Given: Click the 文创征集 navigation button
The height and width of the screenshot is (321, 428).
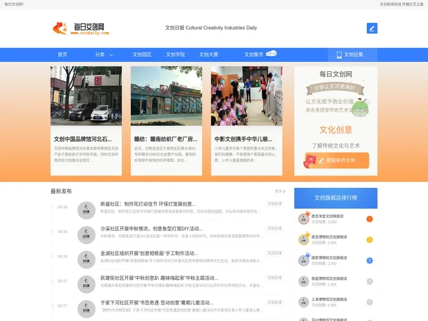Looking at the screenshot, I should click(353, 55).
